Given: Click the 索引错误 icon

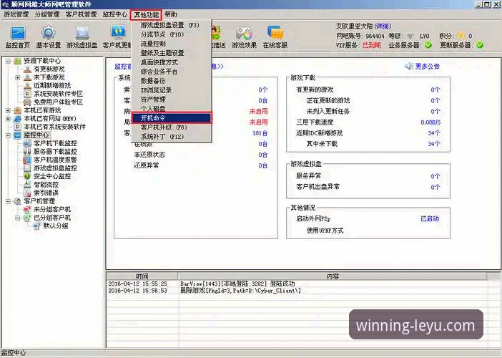Looking at the screenshot, I should click(28, 193).
